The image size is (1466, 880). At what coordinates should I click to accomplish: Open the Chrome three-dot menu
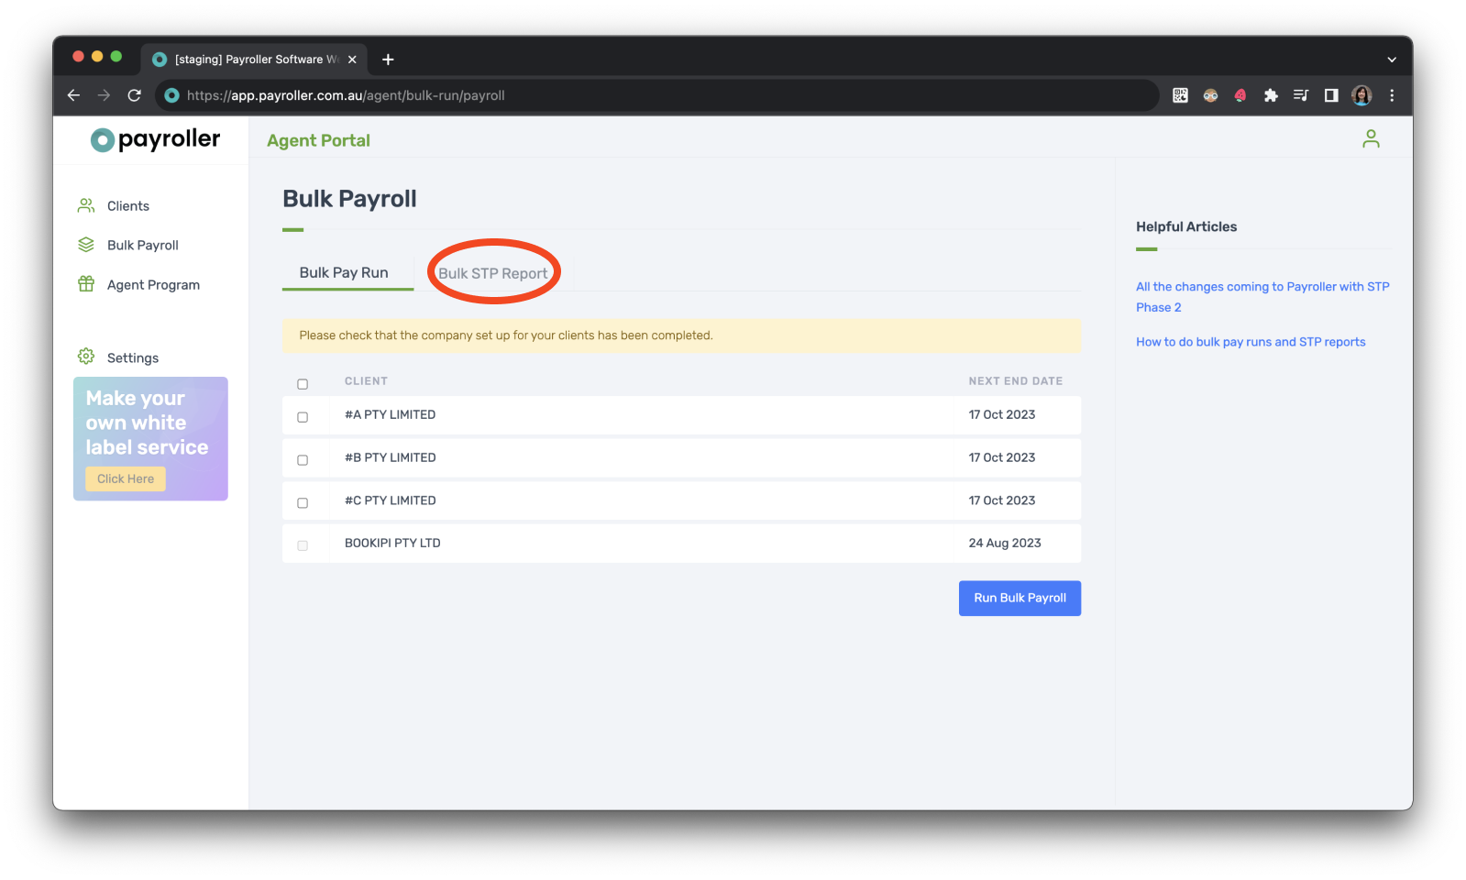[x=1392, y=95]
